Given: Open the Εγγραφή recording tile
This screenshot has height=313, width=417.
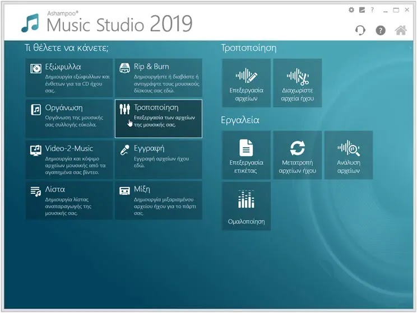Looking at the screenshot, I should coord(159,160).
